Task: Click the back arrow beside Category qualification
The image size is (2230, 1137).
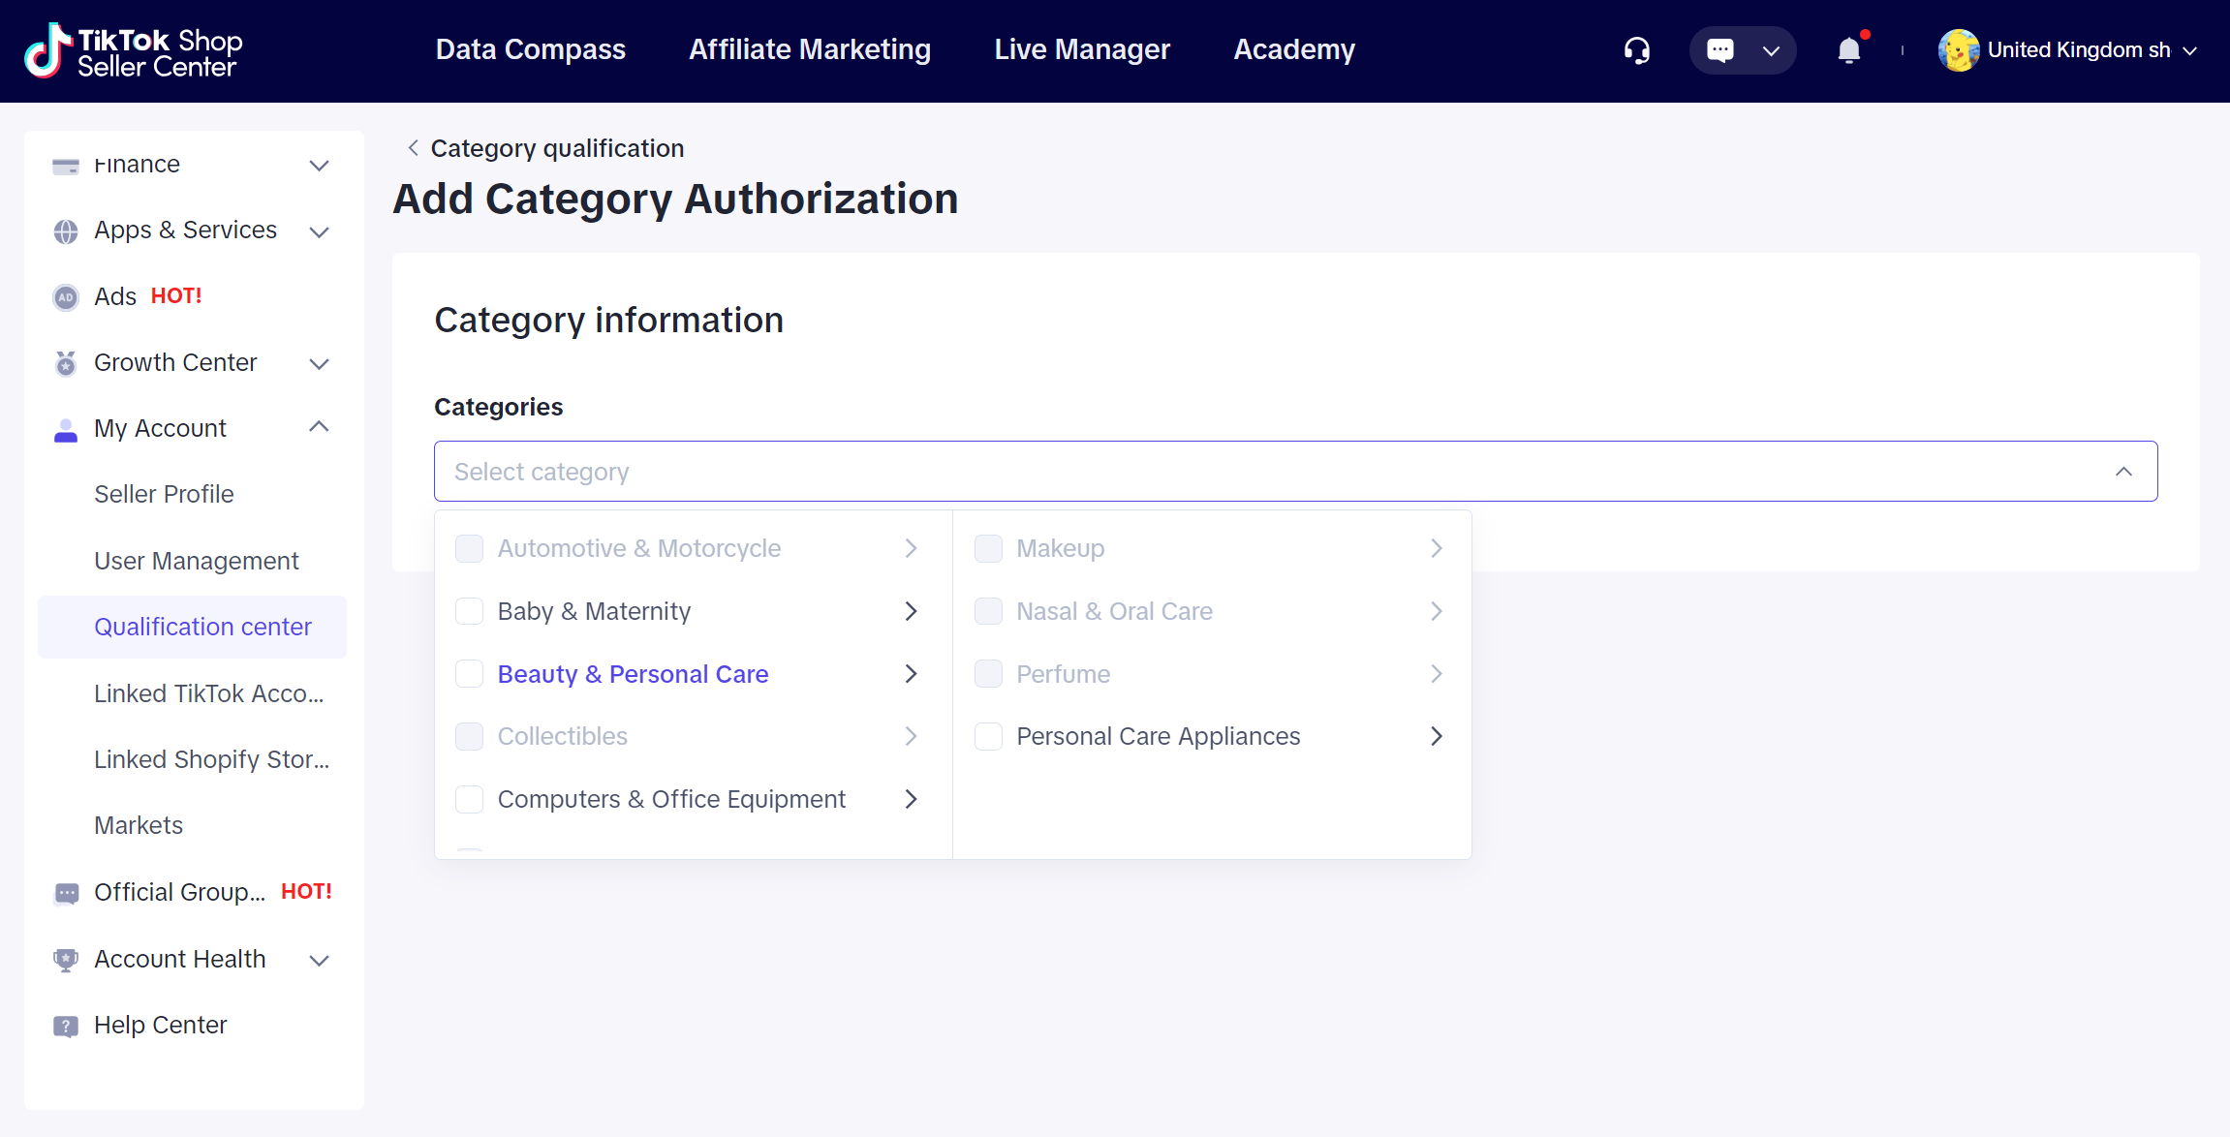Action: click(x=413, y=148)
